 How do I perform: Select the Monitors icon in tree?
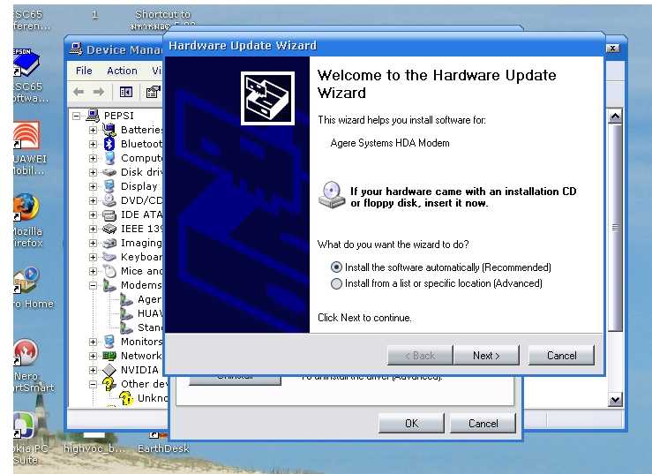pos(109,342)
